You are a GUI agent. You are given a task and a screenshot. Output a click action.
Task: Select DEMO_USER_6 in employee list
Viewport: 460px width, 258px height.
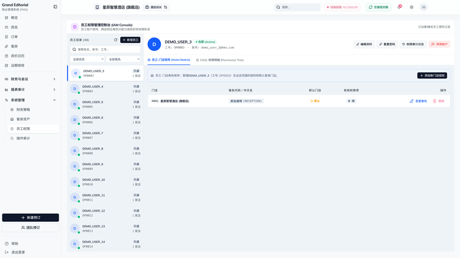[x=105, y=120]
